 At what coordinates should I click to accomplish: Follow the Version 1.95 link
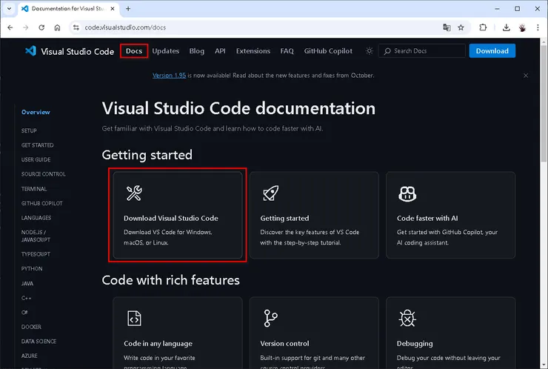(169, 76)
